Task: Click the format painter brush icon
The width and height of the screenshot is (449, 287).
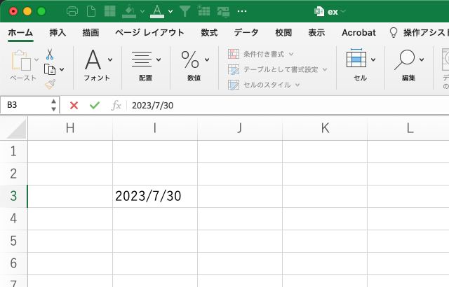Action: tap(50, 84)
